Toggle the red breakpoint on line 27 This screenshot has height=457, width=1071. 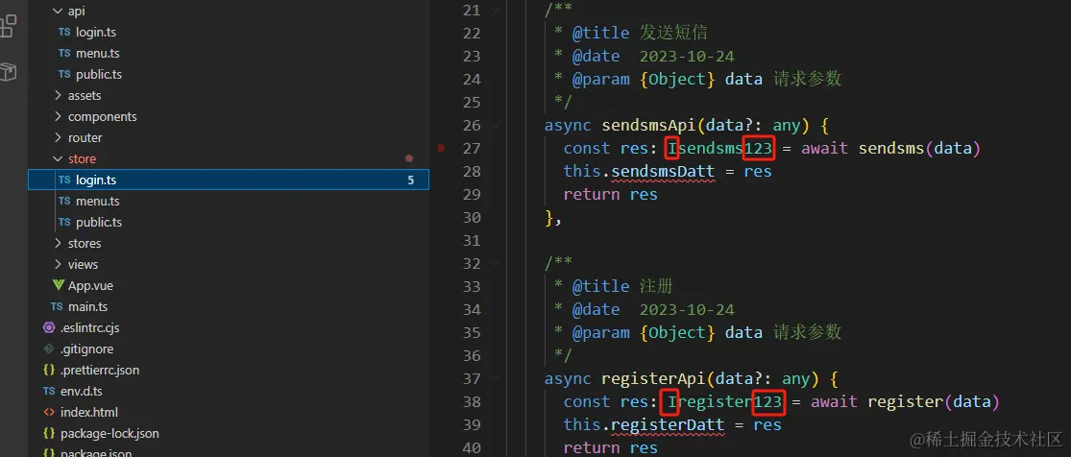pyautogui.click(x=441, y=148)
